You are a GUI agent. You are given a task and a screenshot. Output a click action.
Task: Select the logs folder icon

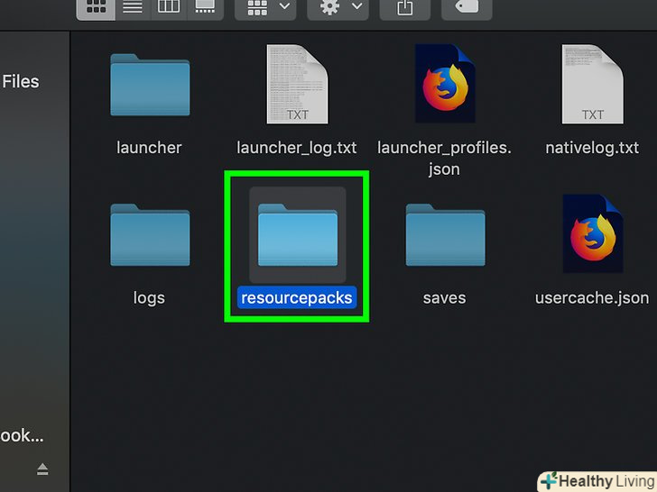(x=149, y=235)
